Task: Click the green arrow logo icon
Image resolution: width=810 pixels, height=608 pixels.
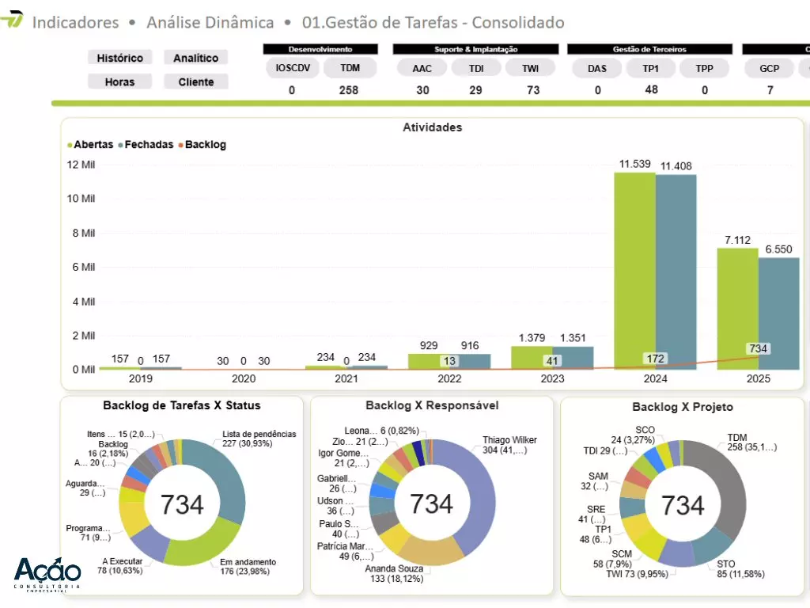Action: point(13,19)
